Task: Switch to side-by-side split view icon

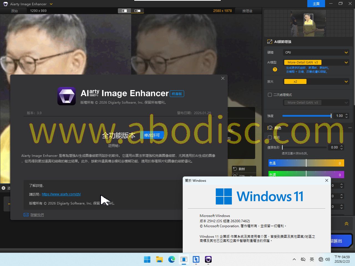Action: click(x=137, y=11)
